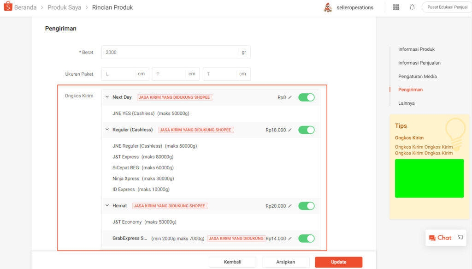Image resolution: width=472 pixels, height=269 pixels.
Task: Click Hemat's Jasa Kirim badge
Action: tap(170, 206)
